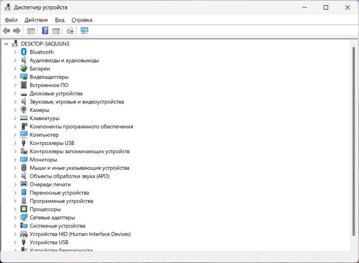359x263 pixels.
Task: Expand Звуковые, игровые и видеоустройства
Action: point(15,101)
